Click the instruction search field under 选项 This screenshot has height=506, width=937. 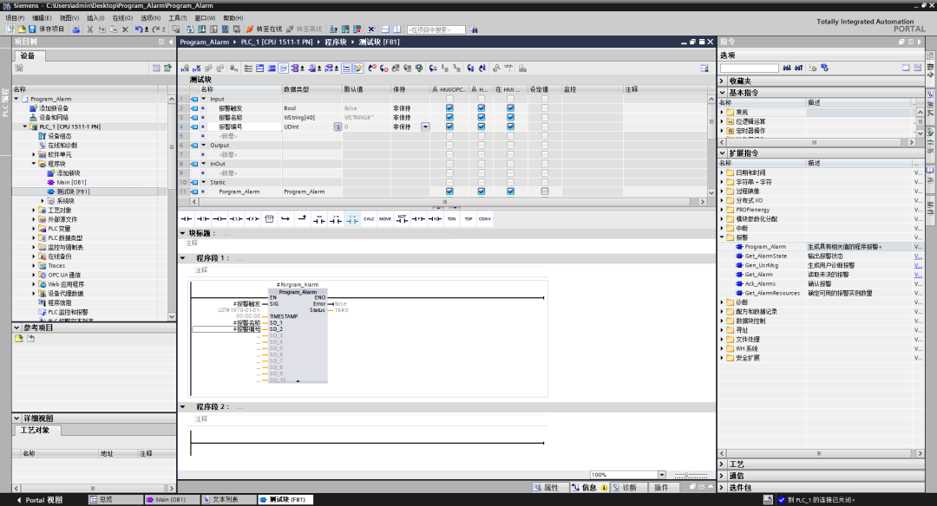[x=750, y=68]
